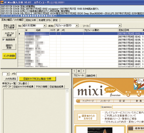The width and height of the screenshot is (144, 133).
Task: Open the 知 dropdown showing 紹介文(足無)
Action: 45,25
